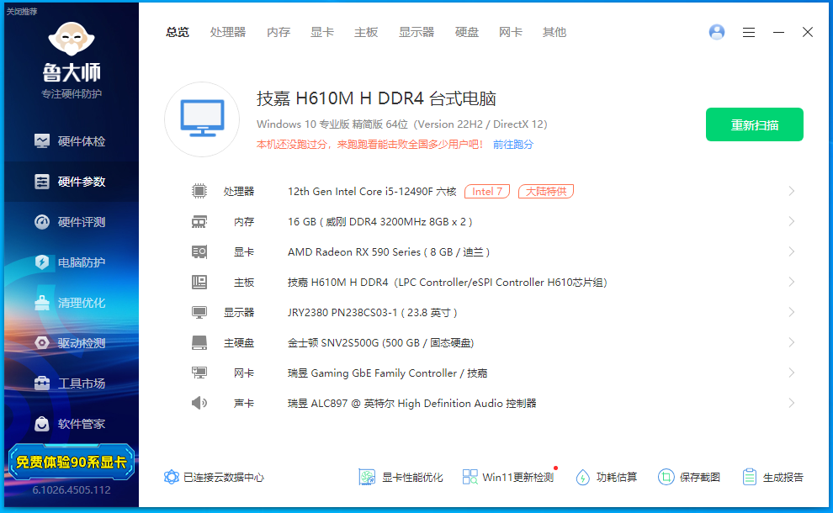
Task: Open hardware checkup in sidebar (硬件体检)
Action: pos(72,141)
